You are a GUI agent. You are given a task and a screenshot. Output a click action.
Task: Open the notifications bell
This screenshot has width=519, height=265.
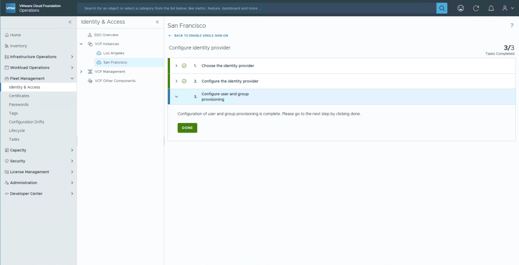491,8
